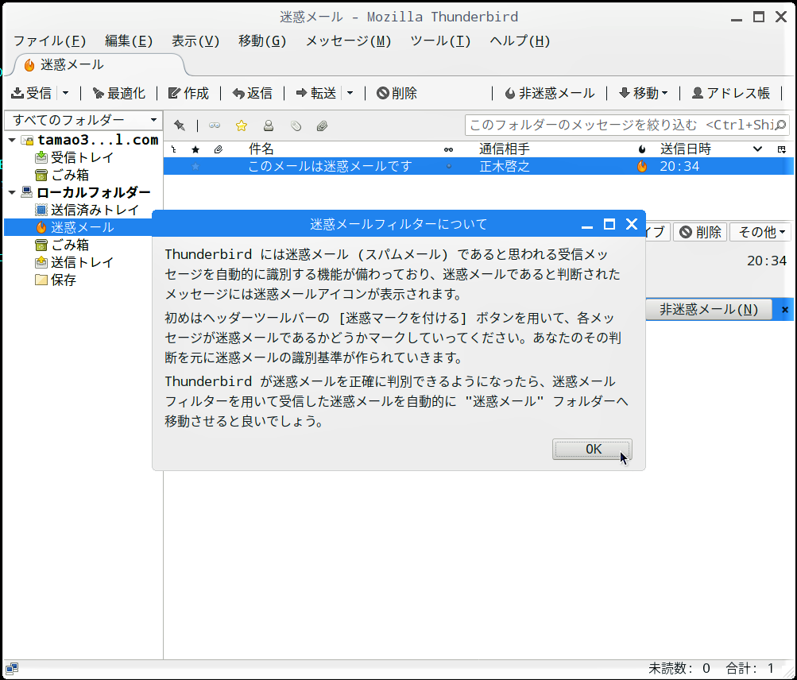Open the アドレス帳 address book

coord(731,93)
